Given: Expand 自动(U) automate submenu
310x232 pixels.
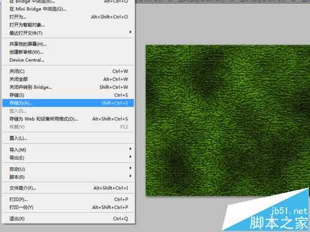Looking at the screenshot, I should (68, 169).
